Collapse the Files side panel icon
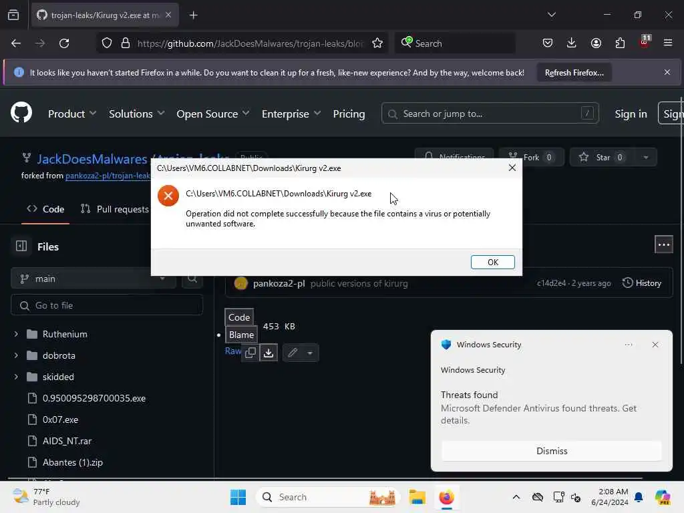Image resolution: width=684 pixels, height=513 pixels. (x=21, y=246)
